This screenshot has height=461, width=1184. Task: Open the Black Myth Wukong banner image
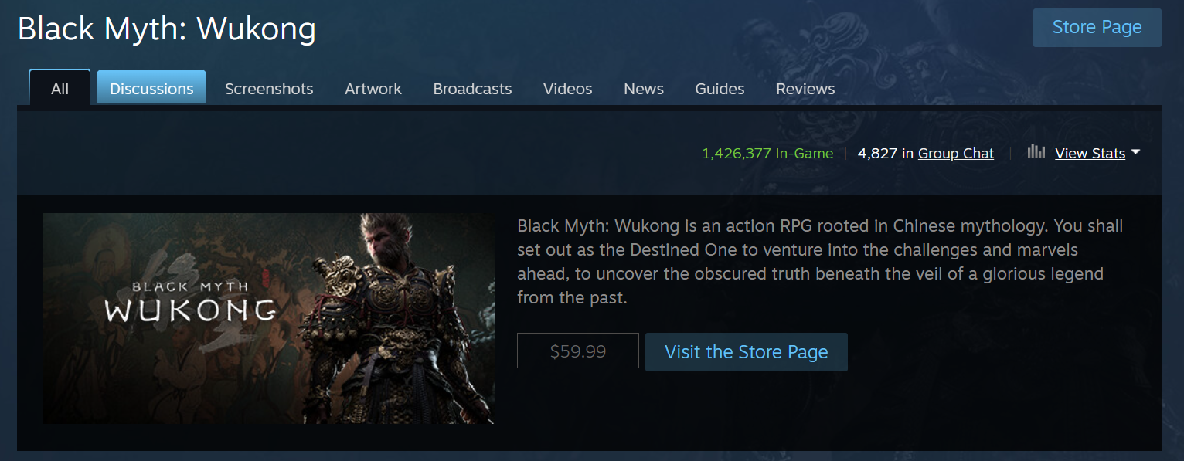269,318
